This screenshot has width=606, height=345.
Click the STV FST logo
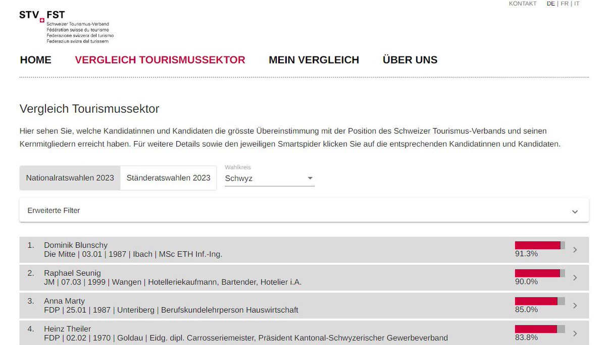click(66, 27)
